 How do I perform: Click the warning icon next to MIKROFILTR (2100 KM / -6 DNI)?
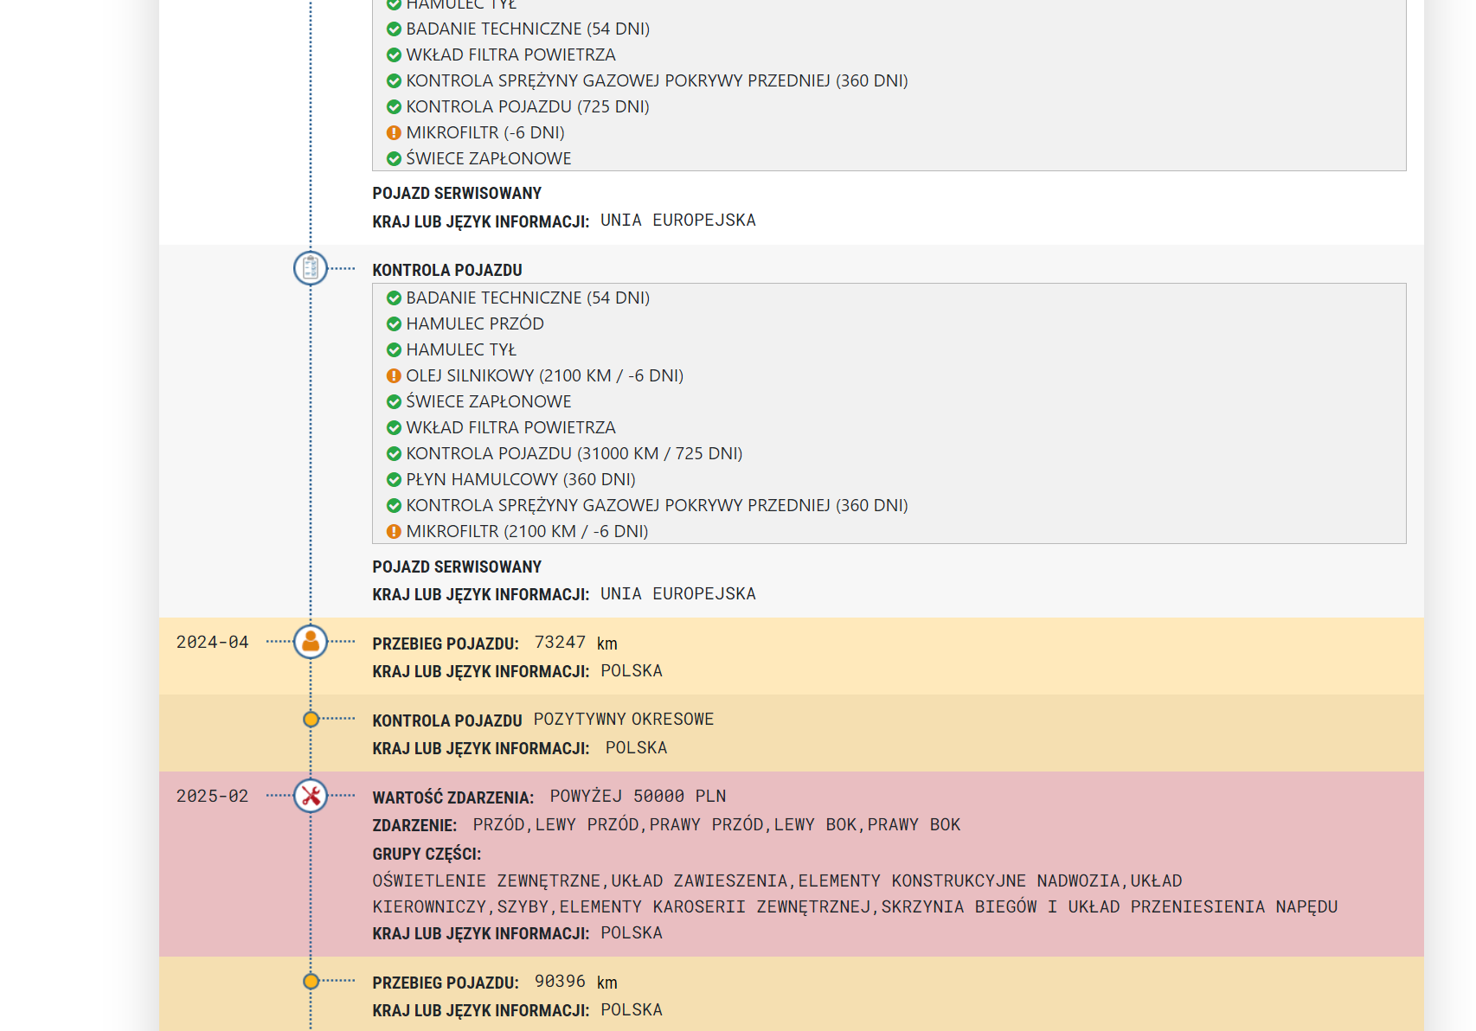[x=394, y=532]
